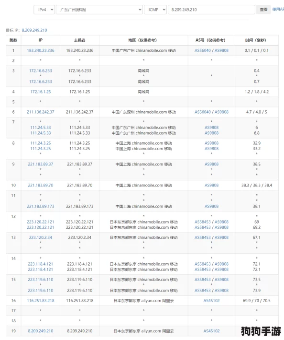Open hop 6 IP link 211.136.242.37
The image size is (284, 340).
[x=41, y=112]
